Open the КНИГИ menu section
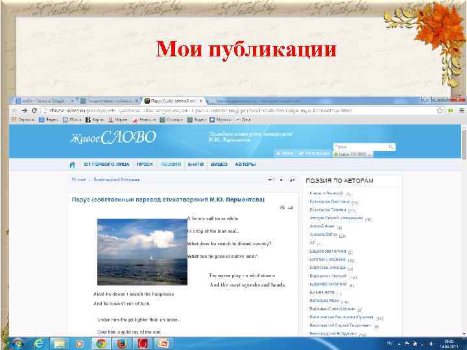 (x=195, y=164)
